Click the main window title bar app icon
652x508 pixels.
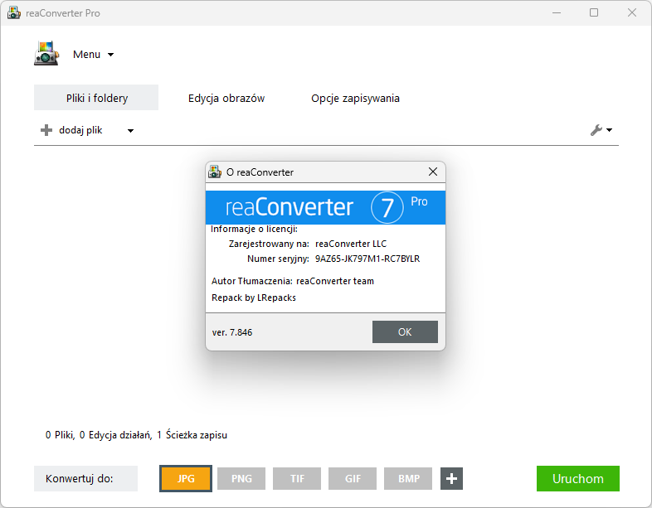(14, 13)
